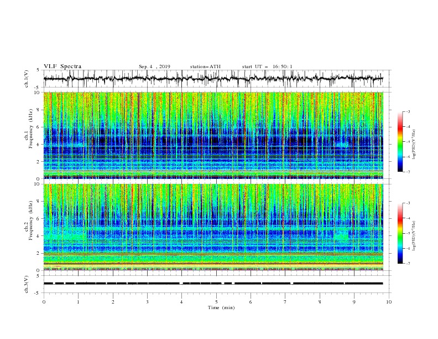The width and height of the screenshot is (438, 339).
Task: Click the ch.2 "log(PSD)(V²/Hz)" colorbar label
Action: [414, 236]
